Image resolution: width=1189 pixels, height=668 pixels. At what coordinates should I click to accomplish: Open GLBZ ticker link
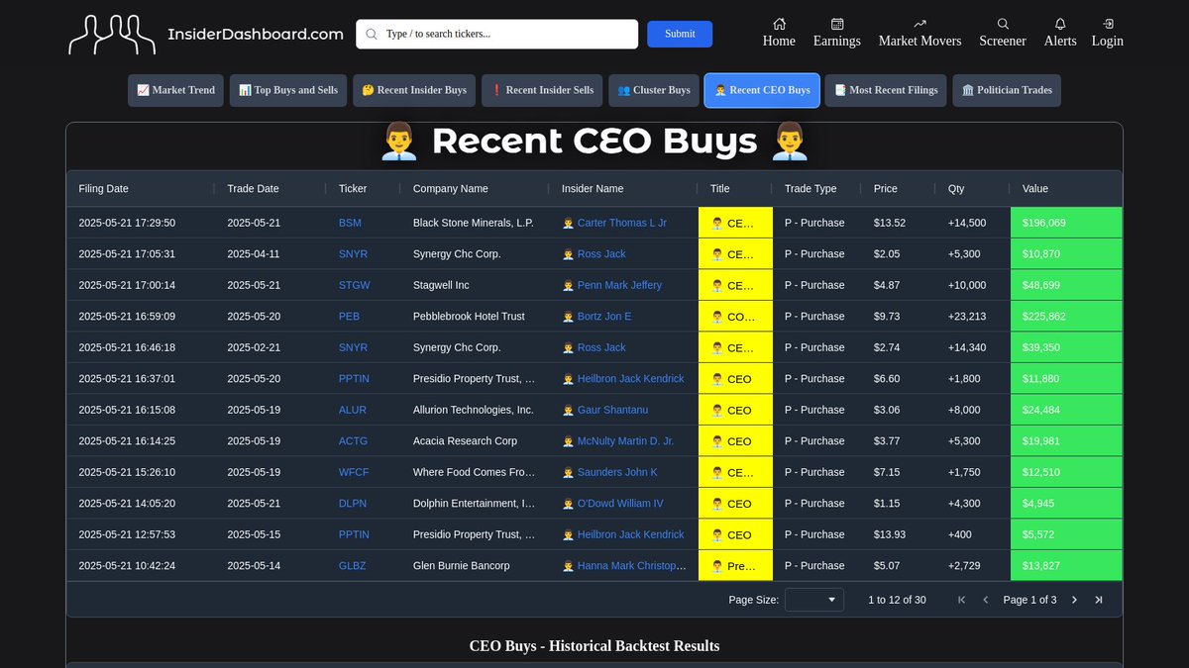[353, 566]
